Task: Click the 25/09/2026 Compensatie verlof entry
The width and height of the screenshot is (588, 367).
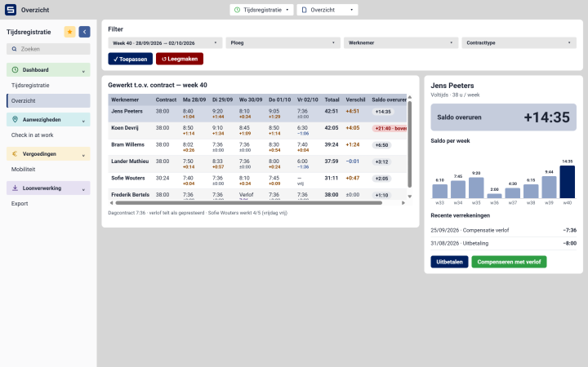Action: [x=504, y=230]
